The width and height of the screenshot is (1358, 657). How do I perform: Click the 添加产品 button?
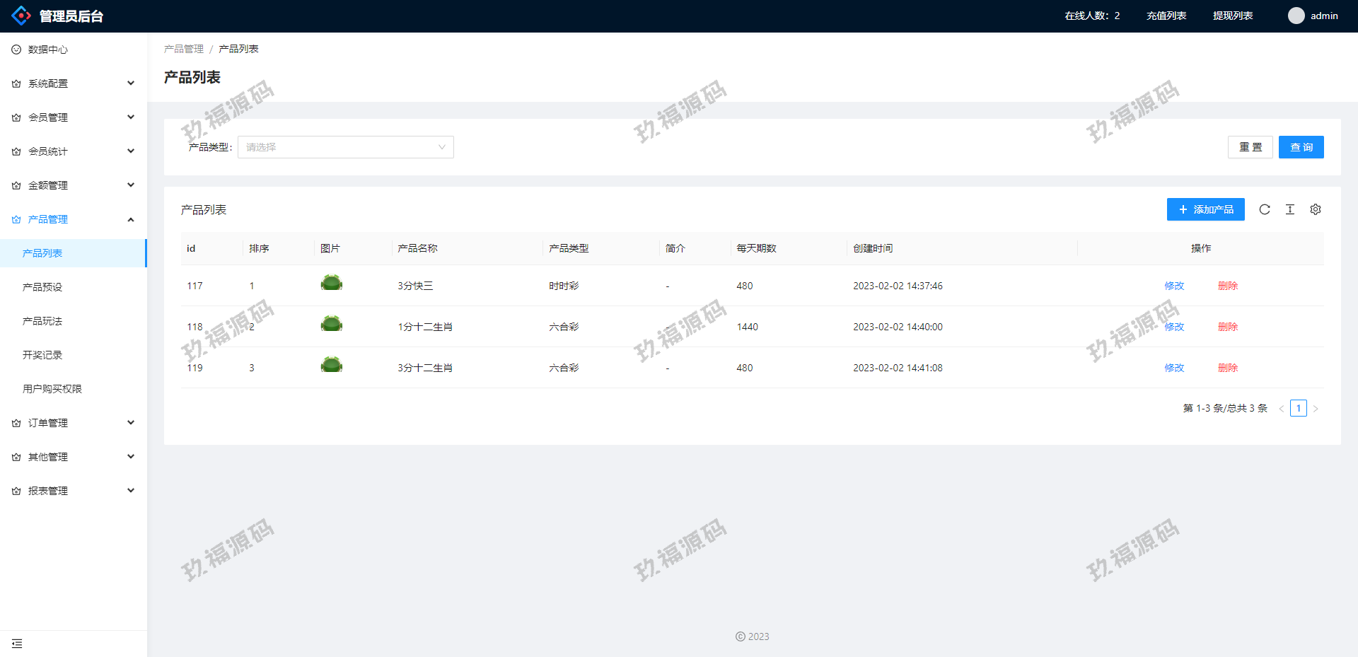click(x=1205, y=209)
